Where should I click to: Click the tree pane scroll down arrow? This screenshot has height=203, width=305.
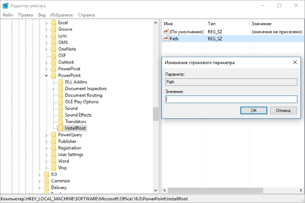point(156,190)
